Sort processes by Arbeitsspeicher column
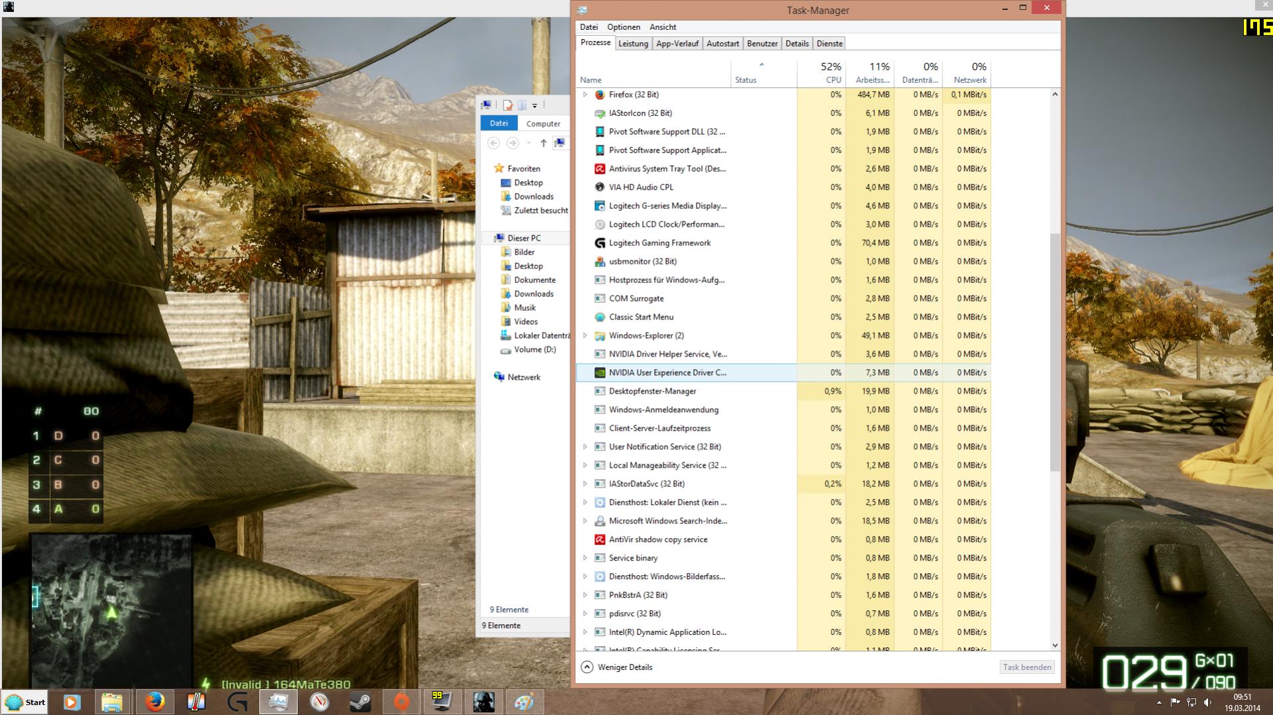The height and width of the screenshot is (715, 1273). pos(870,73)
